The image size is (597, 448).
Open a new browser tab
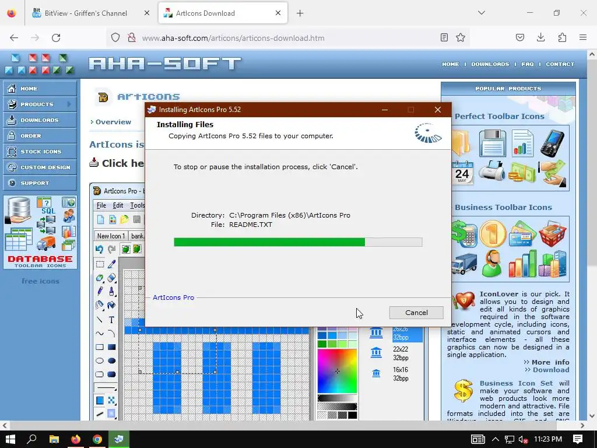pos(300,13)
